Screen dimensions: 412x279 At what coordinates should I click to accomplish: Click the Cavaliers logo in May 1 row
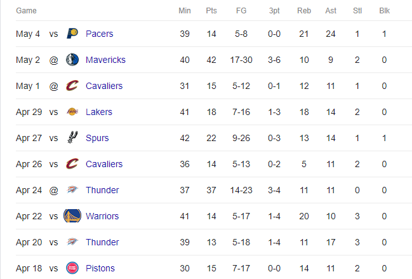tap(72, 85)
